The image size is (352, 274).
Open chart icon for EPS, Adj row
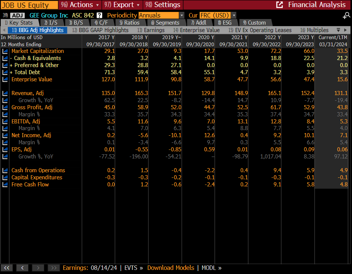coord(5,149)
